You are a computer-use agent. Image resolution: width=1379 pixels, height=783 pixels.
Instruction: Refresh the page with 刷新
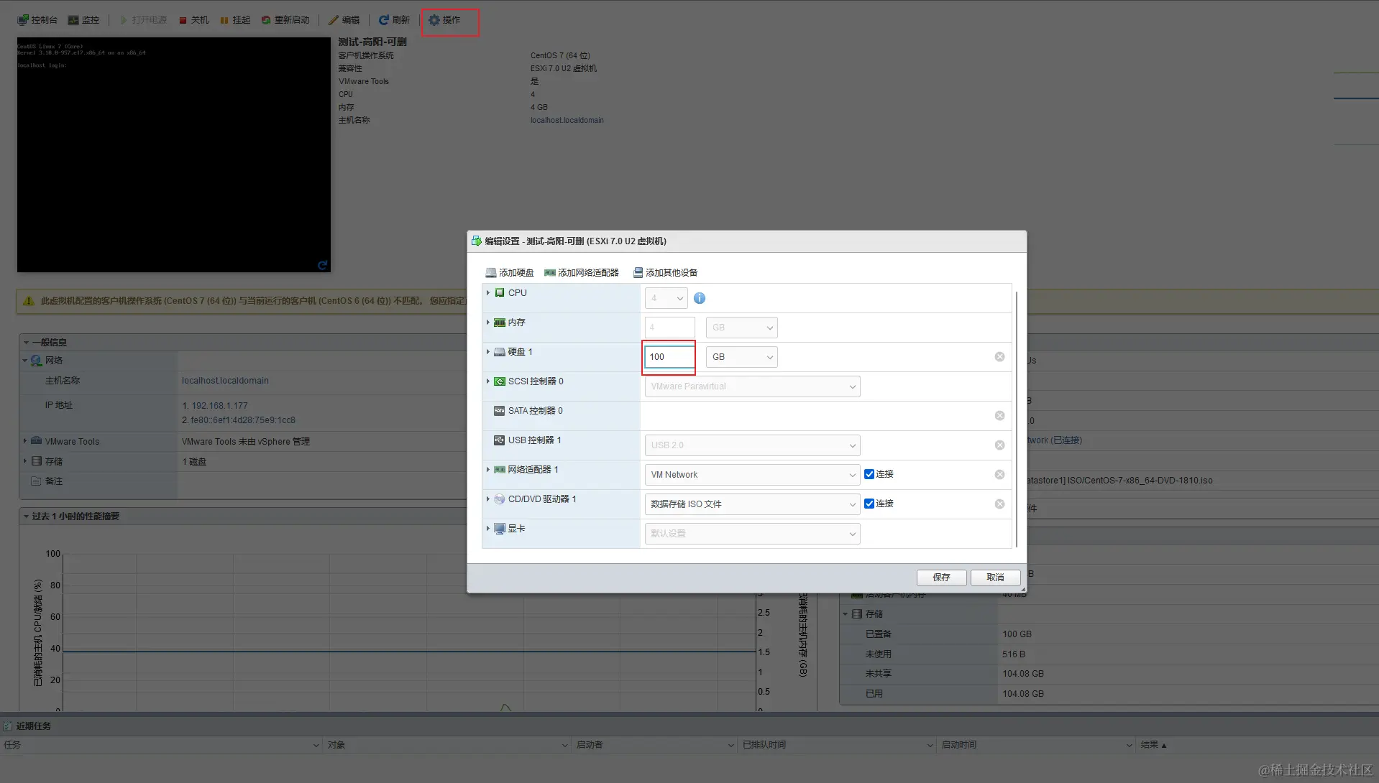(395, 20)
